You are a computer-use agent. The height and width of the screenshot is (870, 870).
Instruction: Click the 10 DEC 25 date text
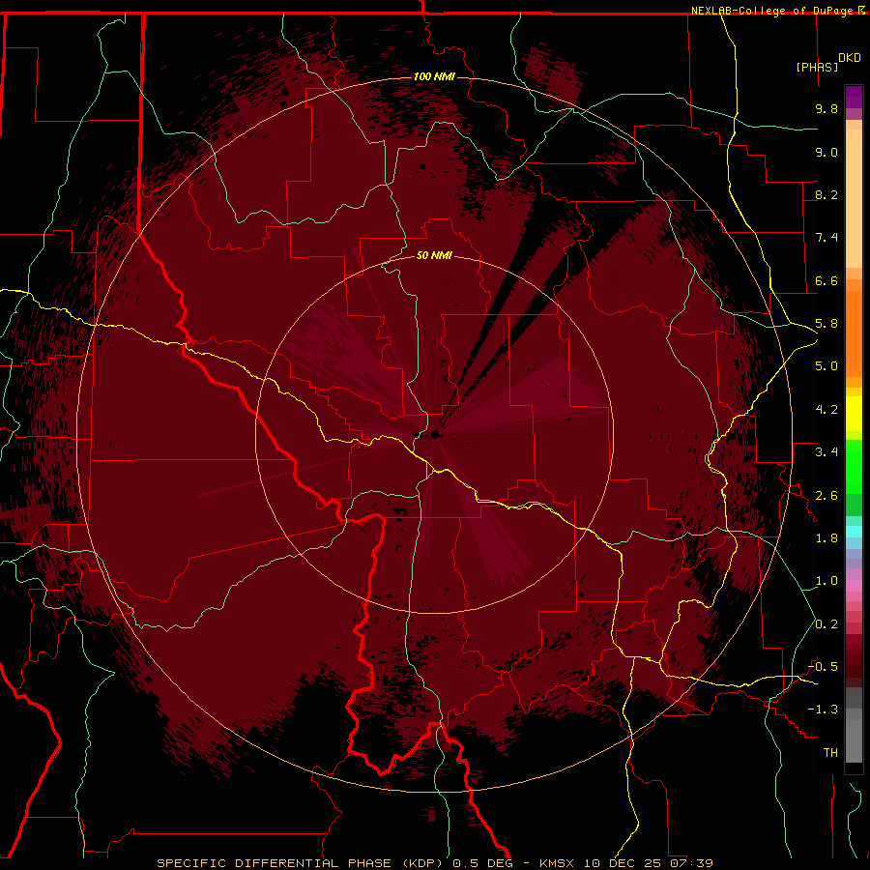coord(623,863)
